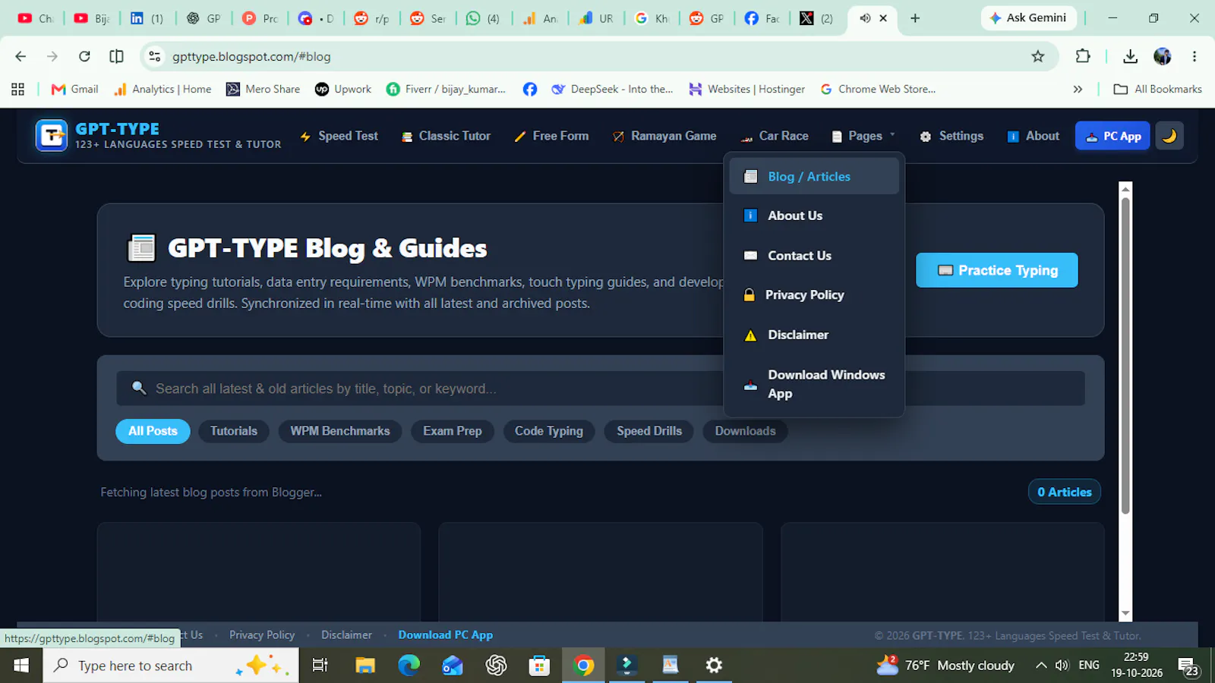This screenshot has width=1215, height=683.
Task: Show more bookmarks chevron
Action: tap(1078, 89)
